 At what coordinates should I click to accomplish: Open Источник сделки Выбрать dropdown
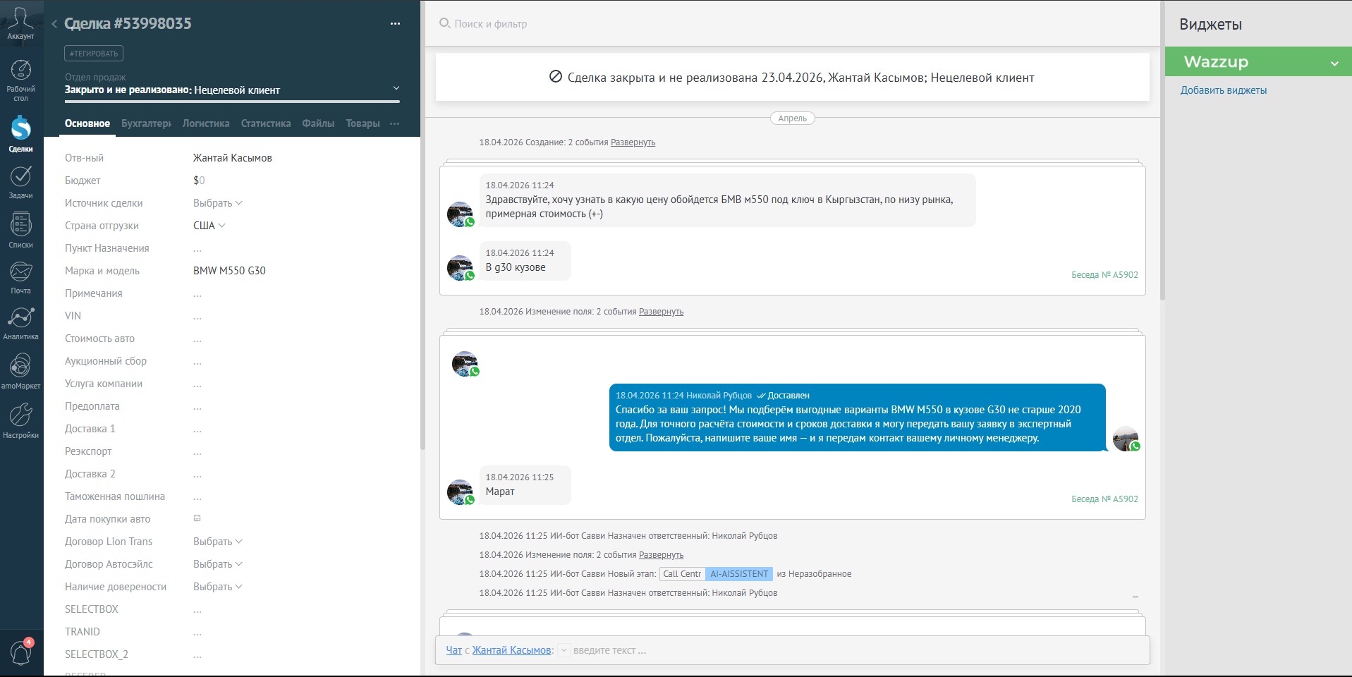(217, 203)
